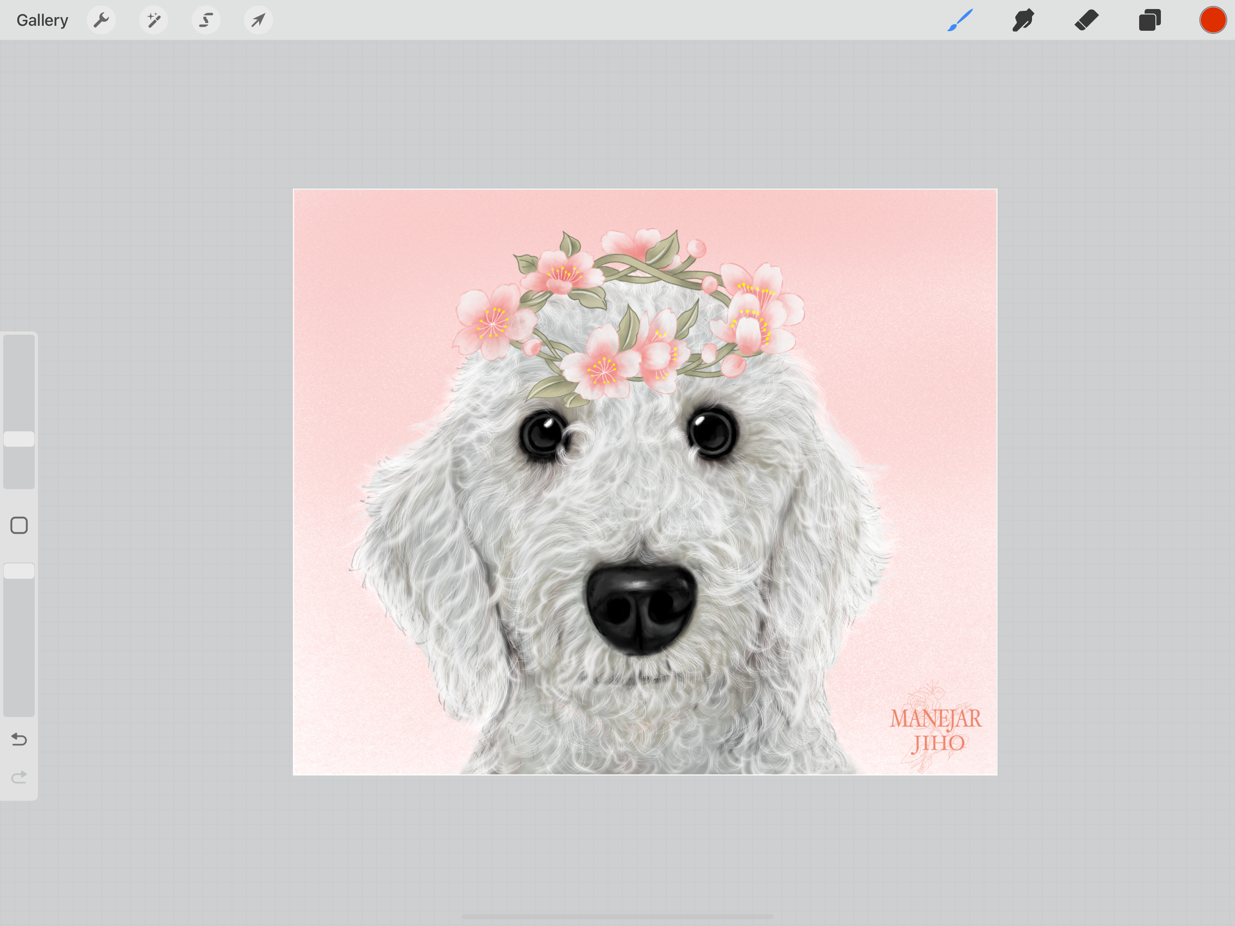The height and width of the screenshot is (926, 1235).
Task: Activate the Transform arrow tool
Action: point(259,20)
